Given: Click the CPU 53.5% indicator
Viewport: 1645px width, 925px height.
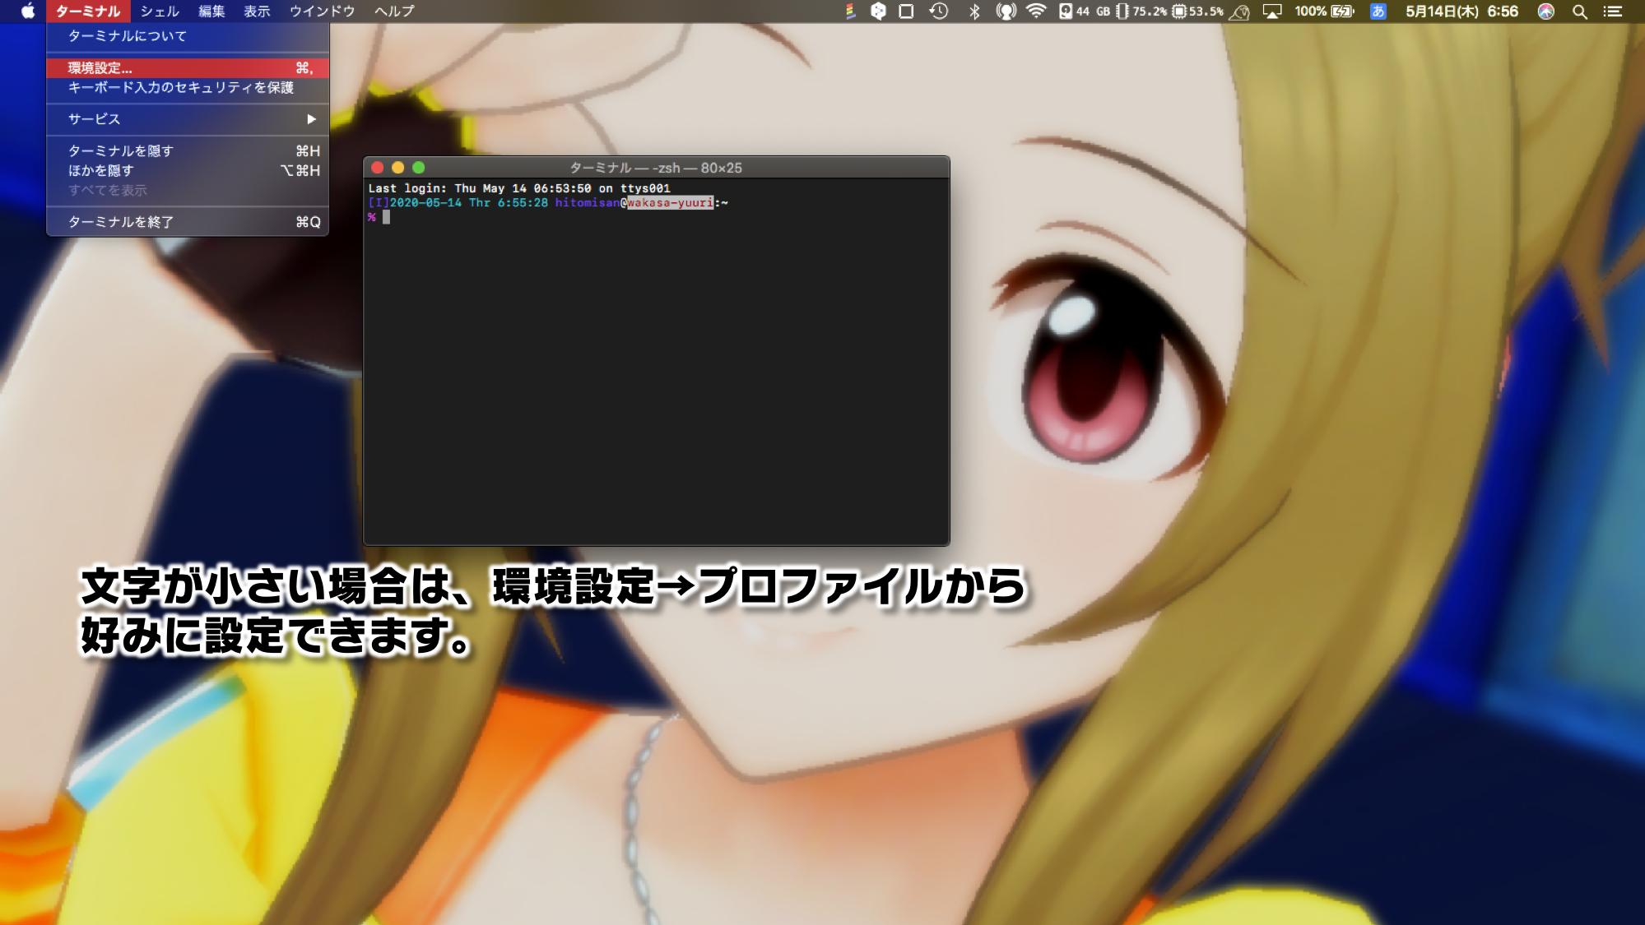Looking at the screenshot, I should [x=1197, y=11].
